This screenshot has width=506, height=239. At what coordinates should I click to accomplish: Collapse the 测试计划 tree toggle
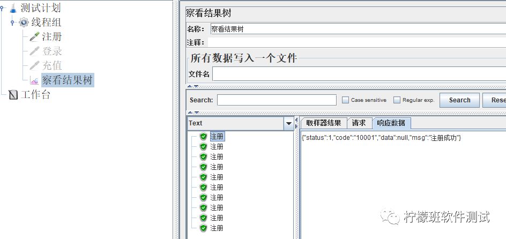pos(2,8)
